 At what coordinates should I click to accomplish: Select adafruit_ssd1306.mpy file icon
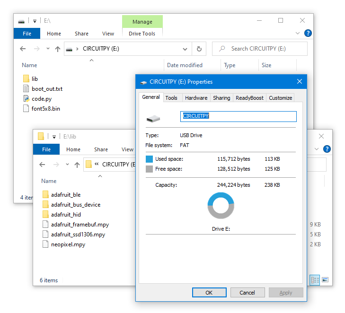45,235
